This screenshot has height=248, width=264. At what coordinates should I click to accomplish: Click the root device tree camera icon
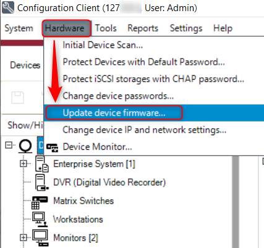coord(25,146)
